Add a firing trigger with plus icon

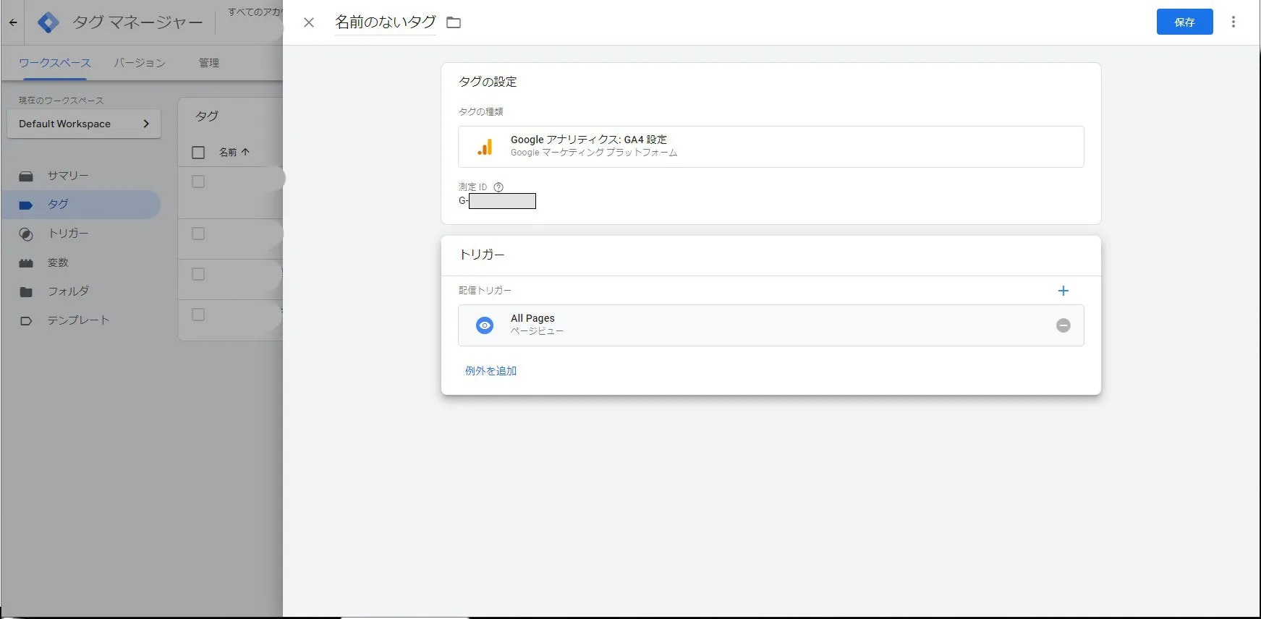(x=1063, y=291)
